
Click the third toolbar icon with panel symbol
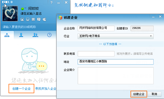coord(33,19)
